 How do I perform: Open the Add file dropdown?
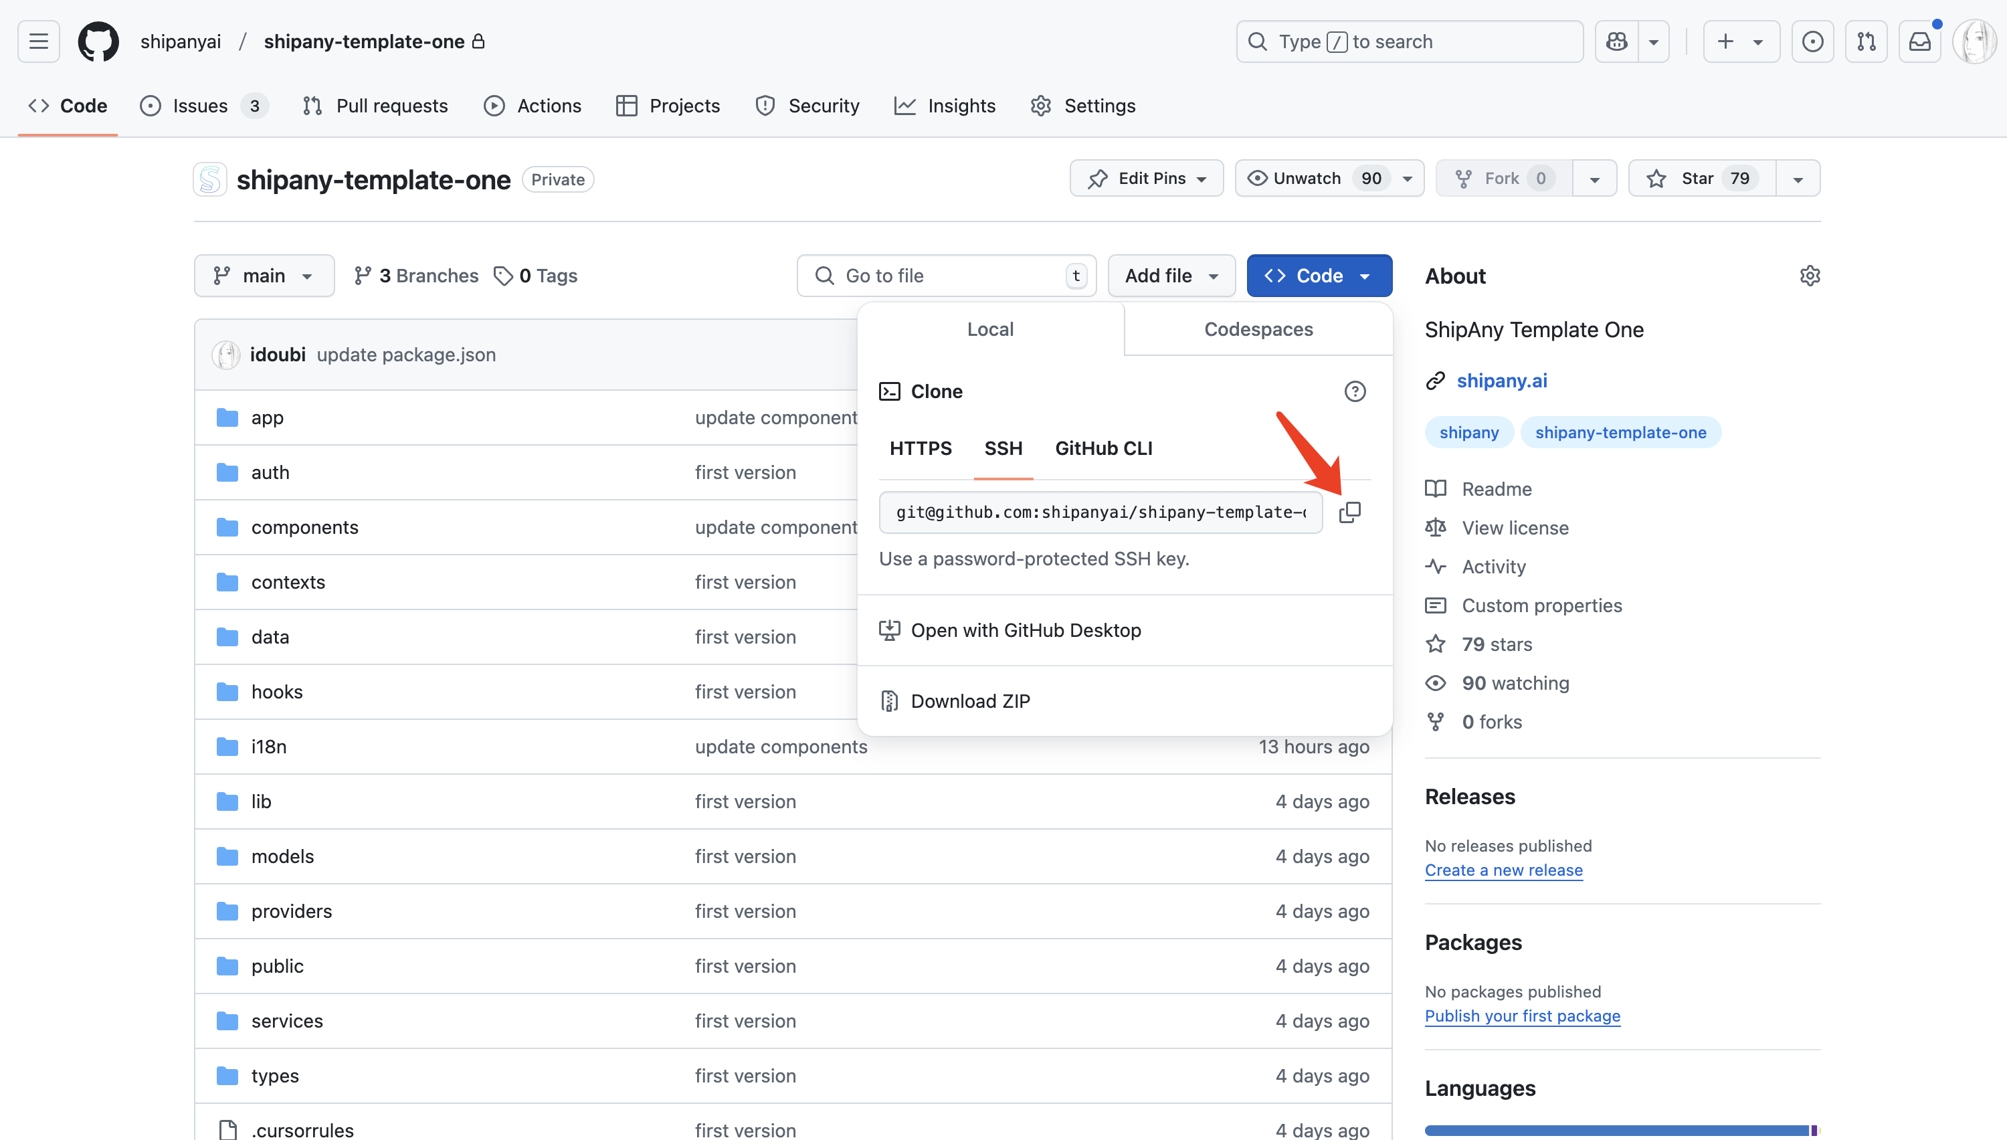pos(1171,276)
